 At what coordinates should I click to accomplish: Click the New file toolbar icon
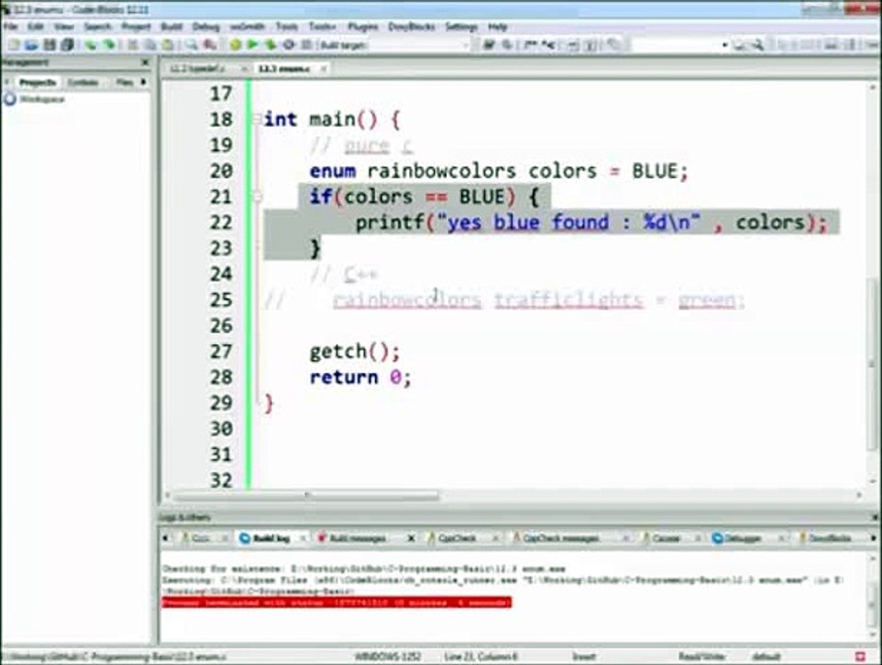(14, 44)
